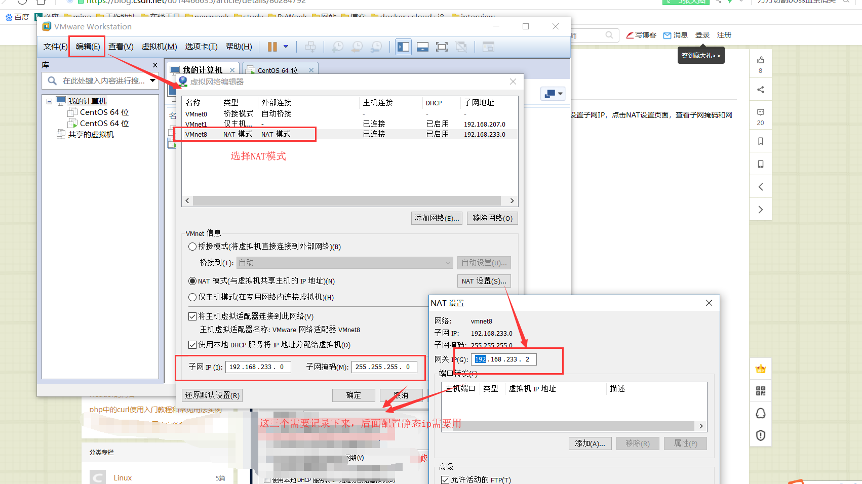Click 添加(A)... in NAT 设置 dialog

(590, 443)
